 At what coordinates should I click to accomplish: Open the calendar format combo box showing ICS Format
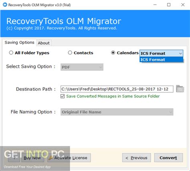click(x=161, y=53)
